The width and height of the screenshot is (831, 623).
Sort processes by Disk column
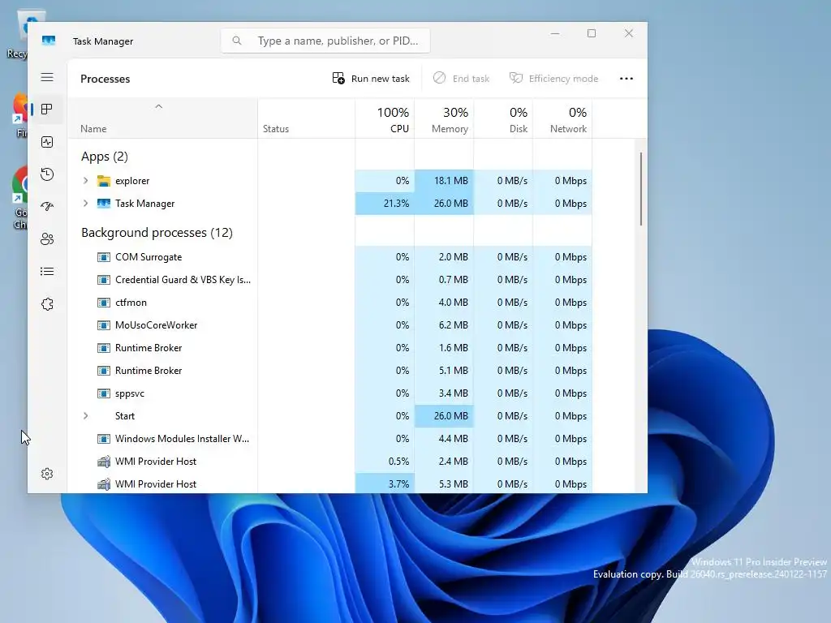click(503, 118)
